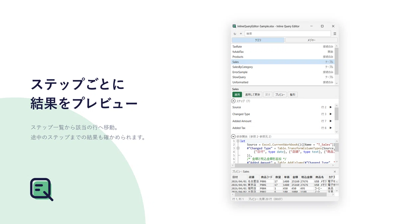Select the Changed Type step row
The image size is (399, 224).
tap(283, 114)
